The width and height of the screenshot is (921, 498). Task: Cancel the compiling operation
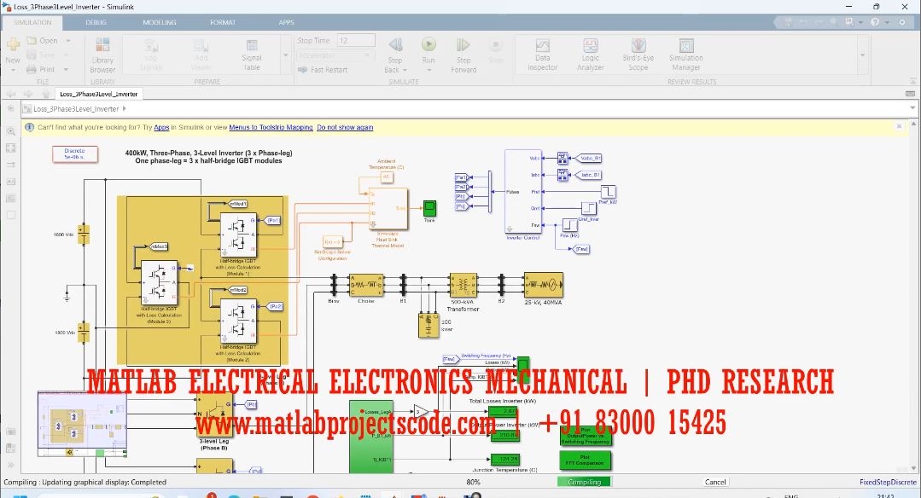pyautogui.click(x=714, y=482)
